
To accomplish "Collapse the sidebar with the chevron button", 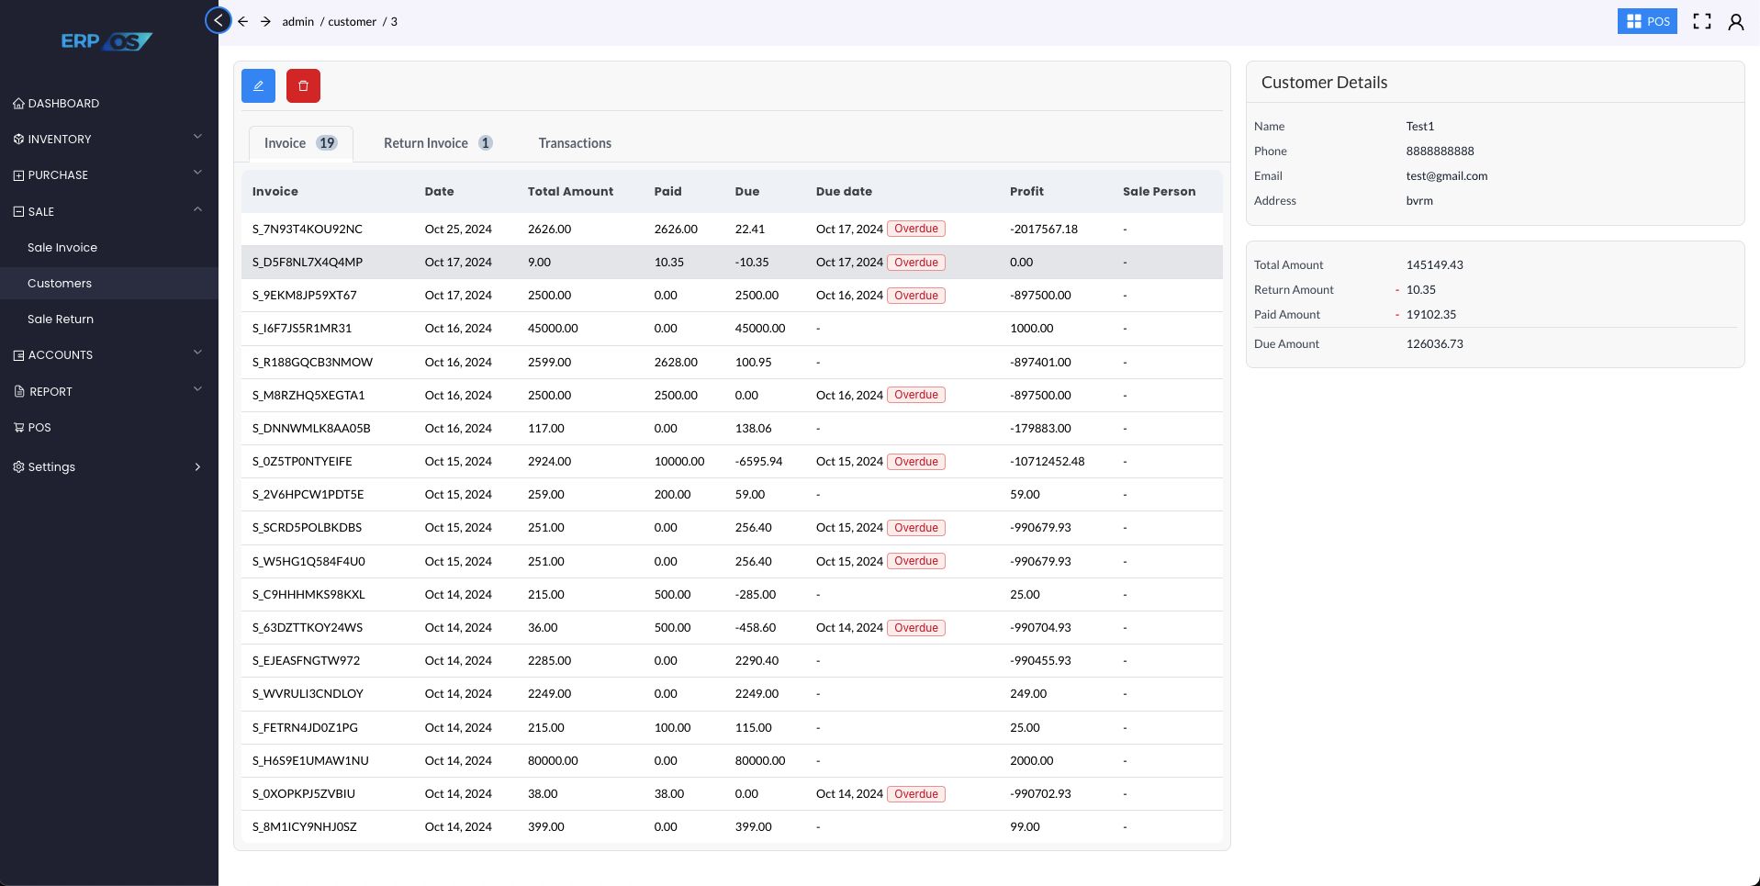I will 219,20.
